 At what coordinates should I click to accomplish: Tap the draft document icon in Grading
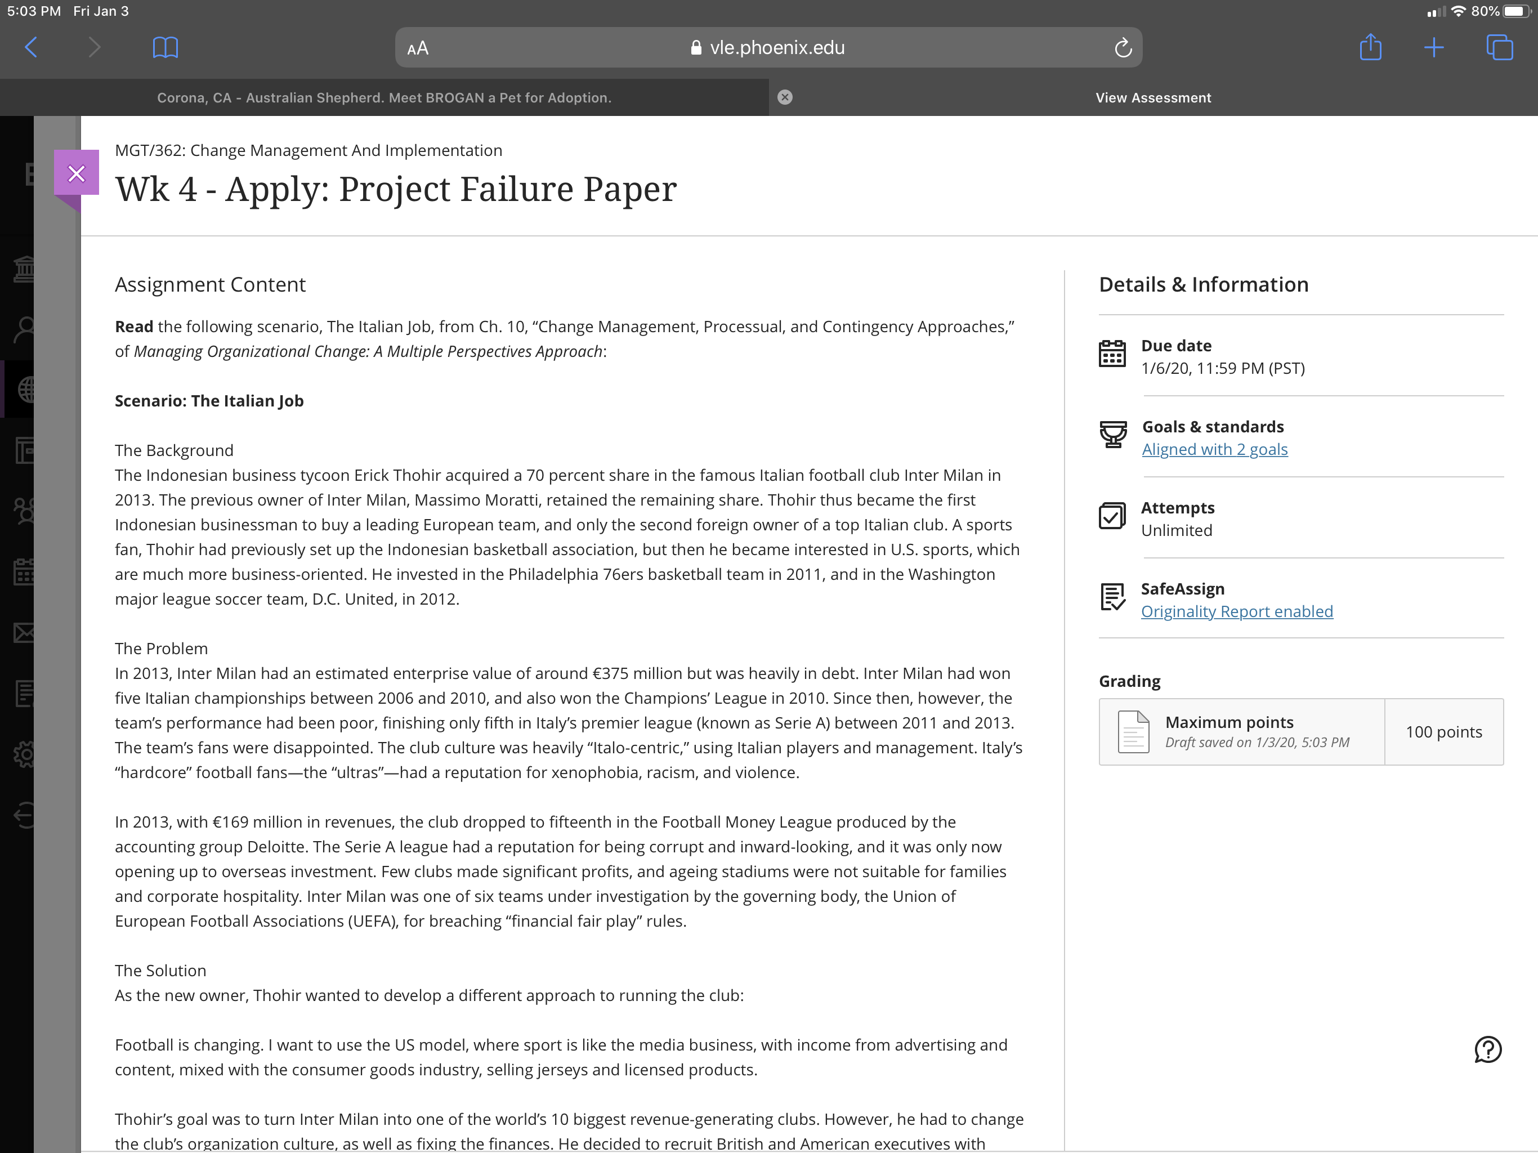pyautogui.click(x=1133, y=731)
